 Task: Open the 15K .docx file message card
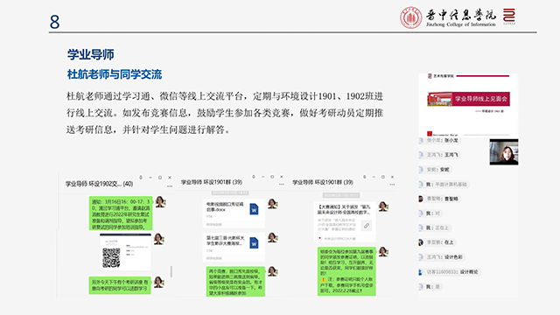(x=234, y=213)
